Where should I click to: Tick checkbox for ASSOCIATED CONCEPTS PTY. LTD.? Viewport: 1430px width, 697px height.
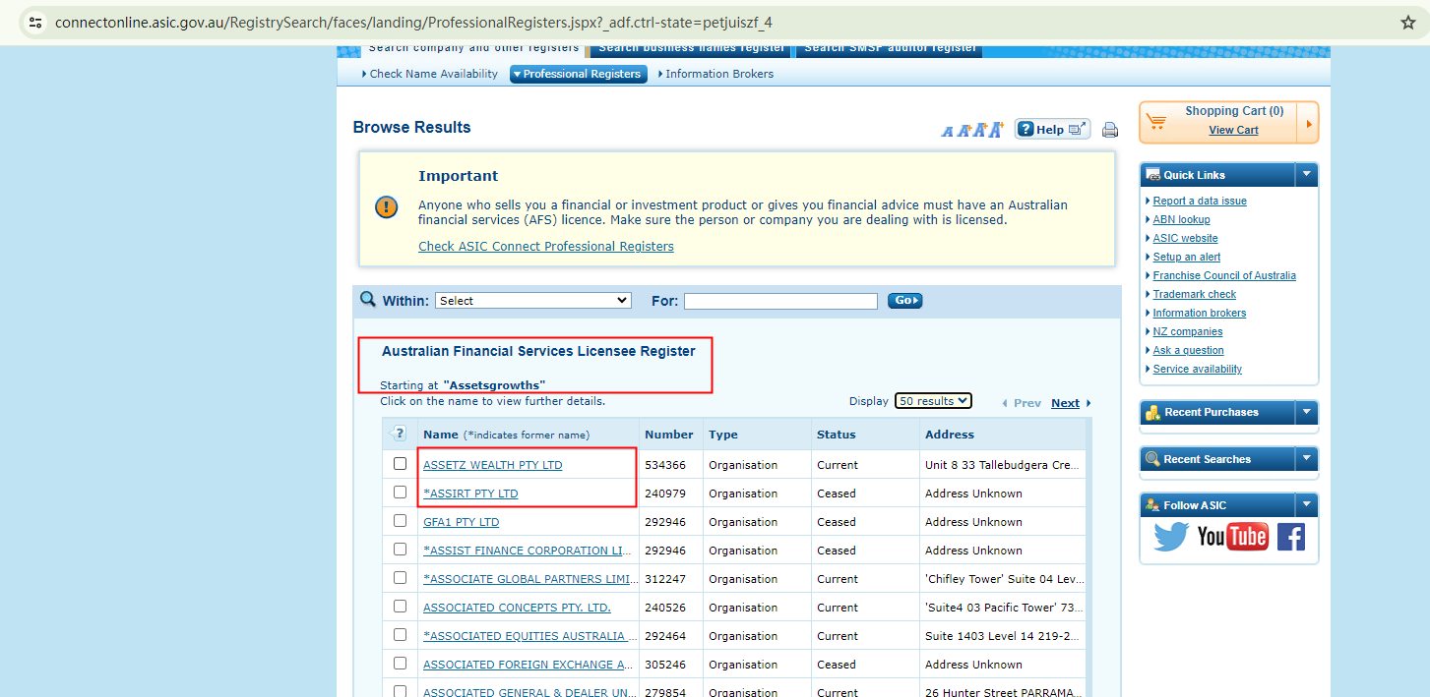coord(400,607)
